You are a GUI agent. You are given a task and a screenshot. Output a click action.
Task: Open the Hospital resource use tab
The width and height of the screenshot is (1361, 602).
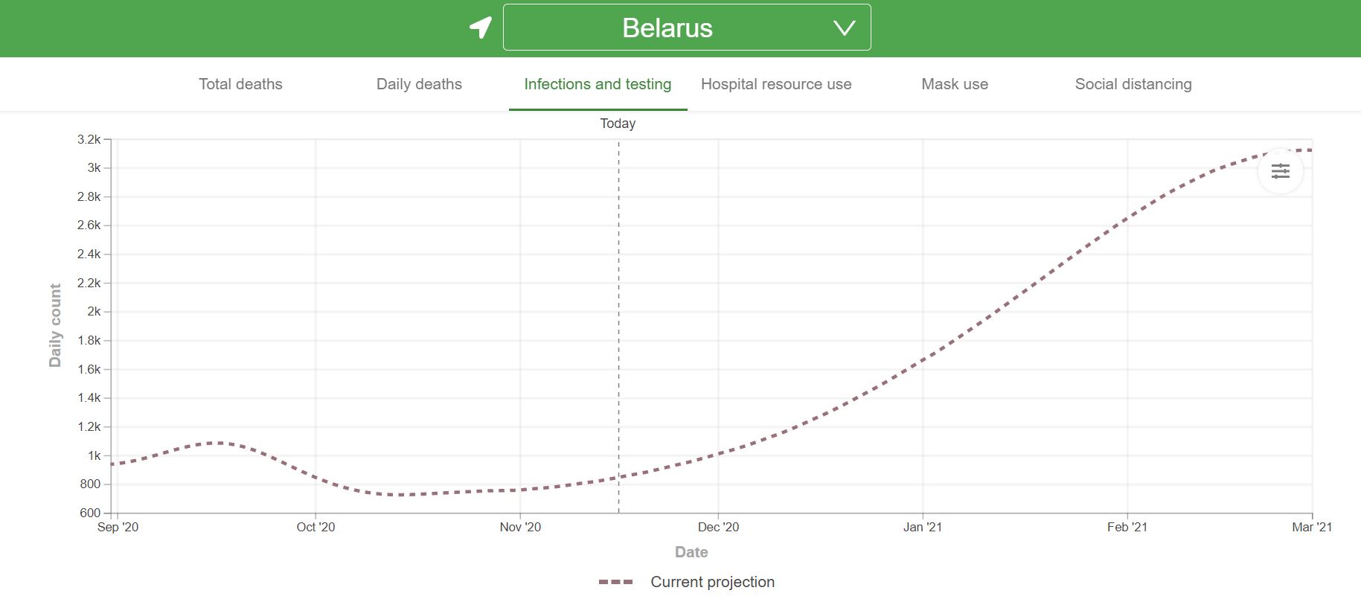click(776, 84)
